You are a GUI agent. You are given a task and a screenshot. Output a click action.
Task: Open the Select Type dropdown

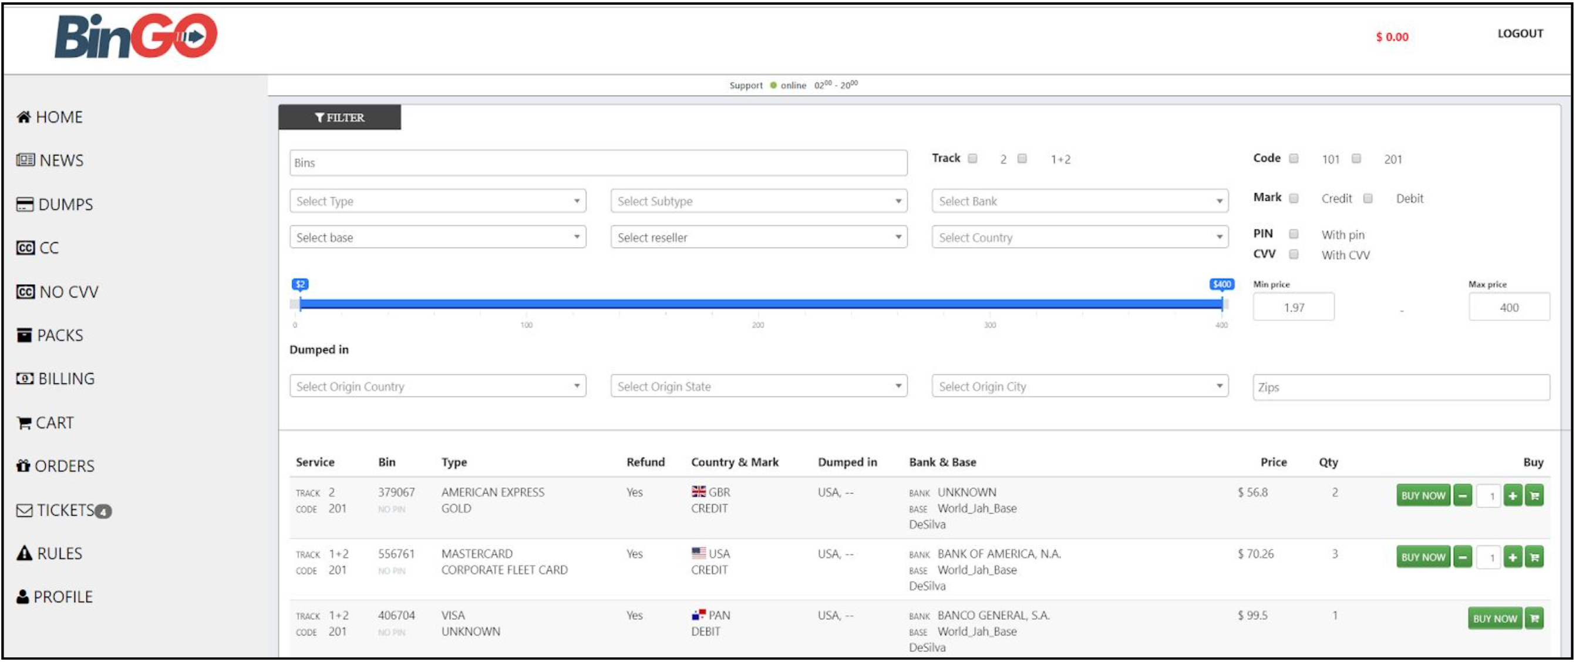click(x=438, y=202)
